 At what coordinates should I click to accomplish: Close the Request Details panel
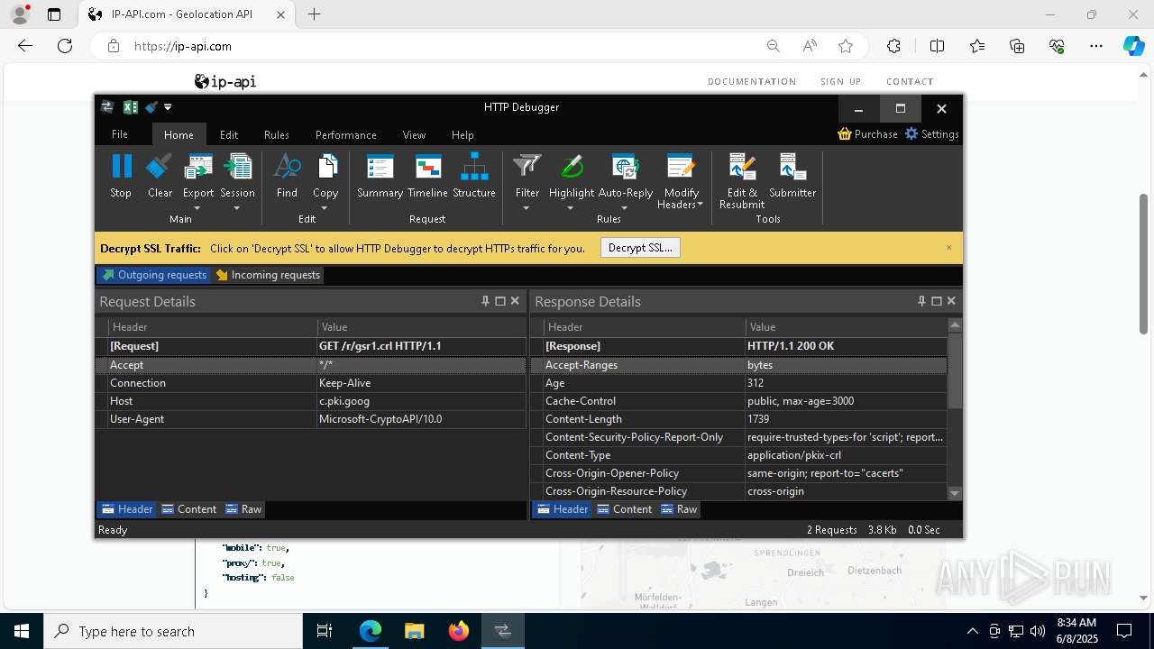[515, 301]
